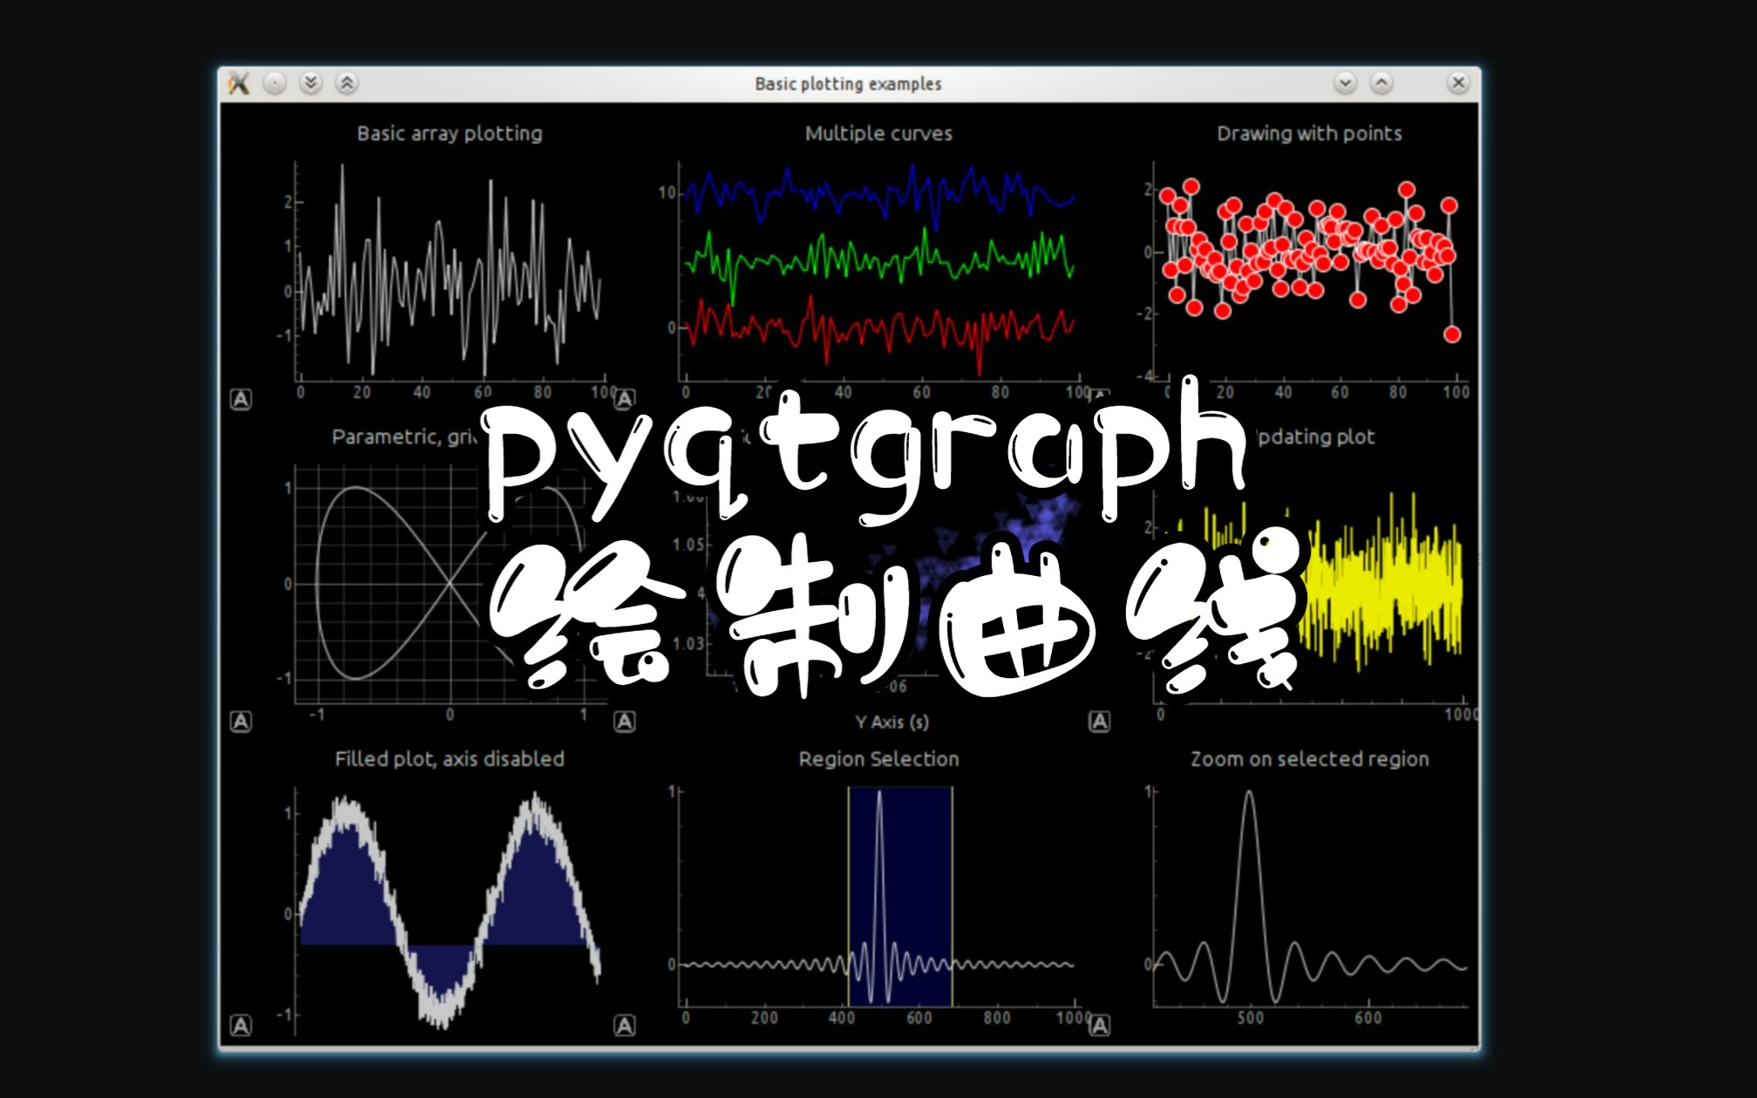1757x1098 pixels.
Task: Click the 'Basic array plotting' title
Action: (450, 133)
